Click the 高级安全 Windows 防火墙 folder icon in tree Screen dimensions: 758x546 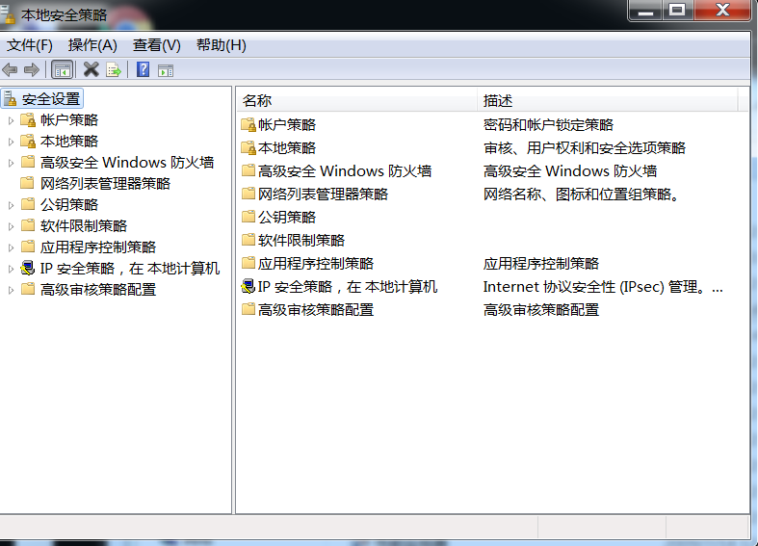tap(28, 162)
